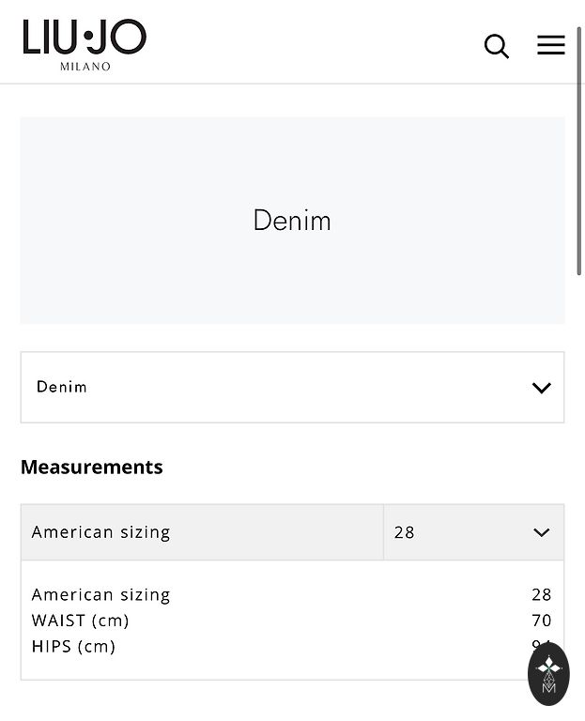Click the chevron in the Denim selector

pyautogui.click(x=542, y=388)
